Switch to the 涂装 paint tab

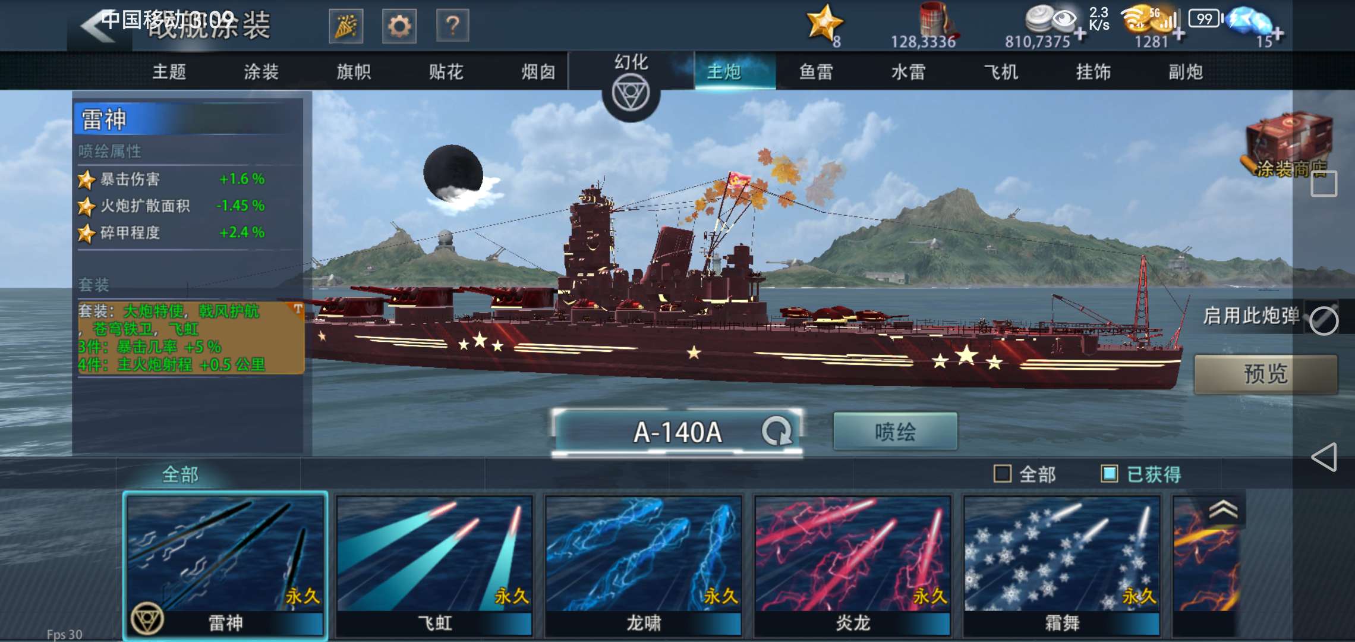[x=261, y=72]
